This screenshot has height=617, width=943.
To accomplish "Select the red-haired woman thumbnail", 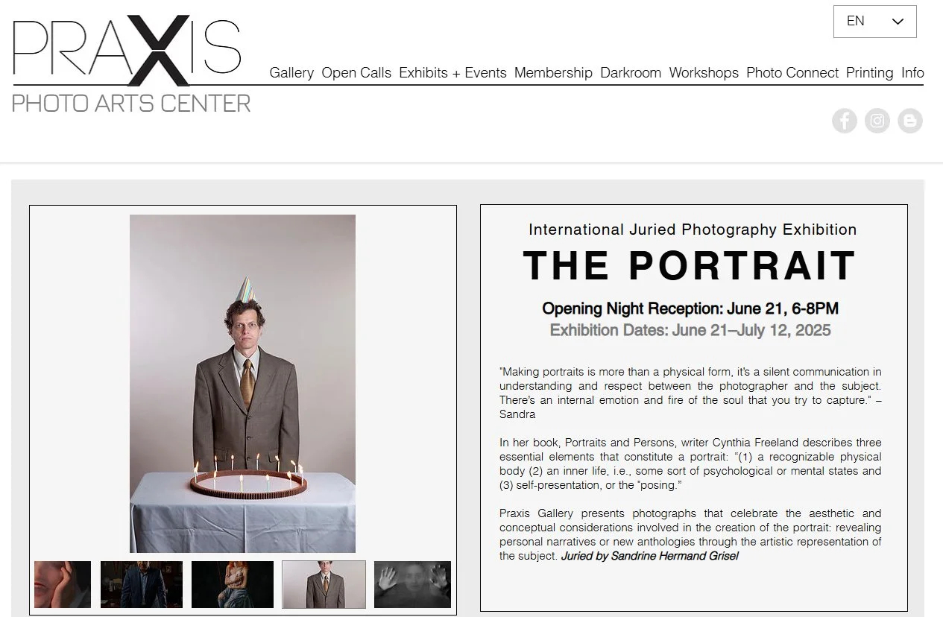I will click(x=233, y=584).
